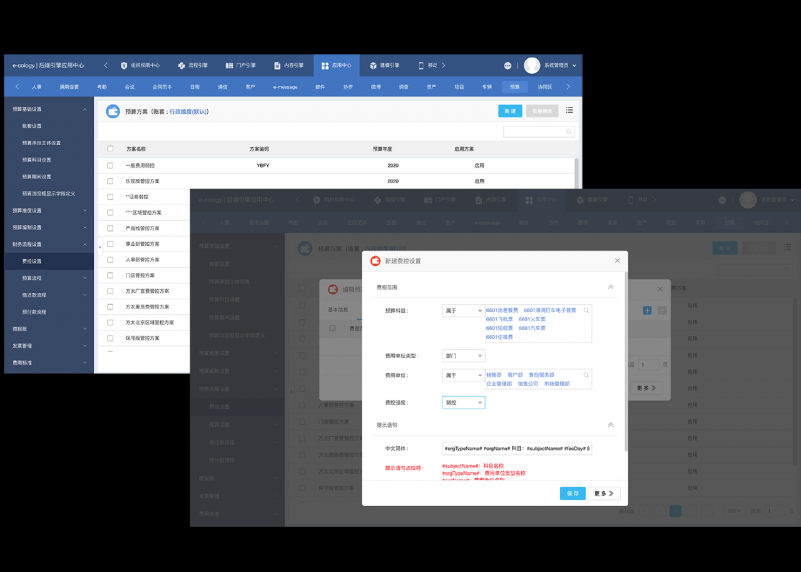The width and height of the screenshot is (801, 572).
Task: Click the right arrow after 移动 in the front window's top bar
Action: (x=443, y=65)
